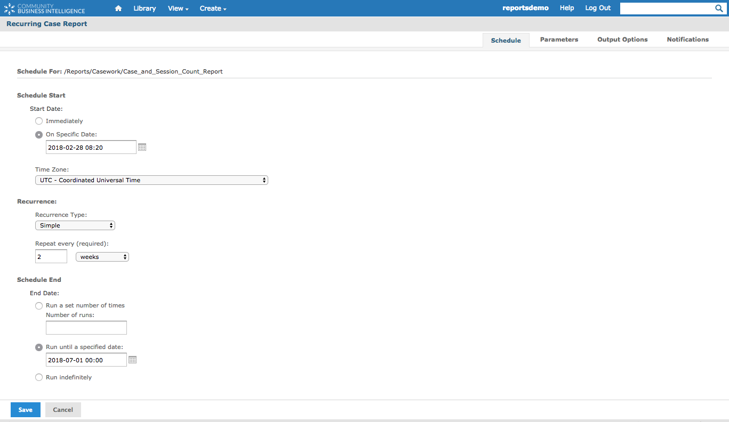729x422 pixels.
Task: Switch to the Notifications tab
Action: (x=687, y=39)
